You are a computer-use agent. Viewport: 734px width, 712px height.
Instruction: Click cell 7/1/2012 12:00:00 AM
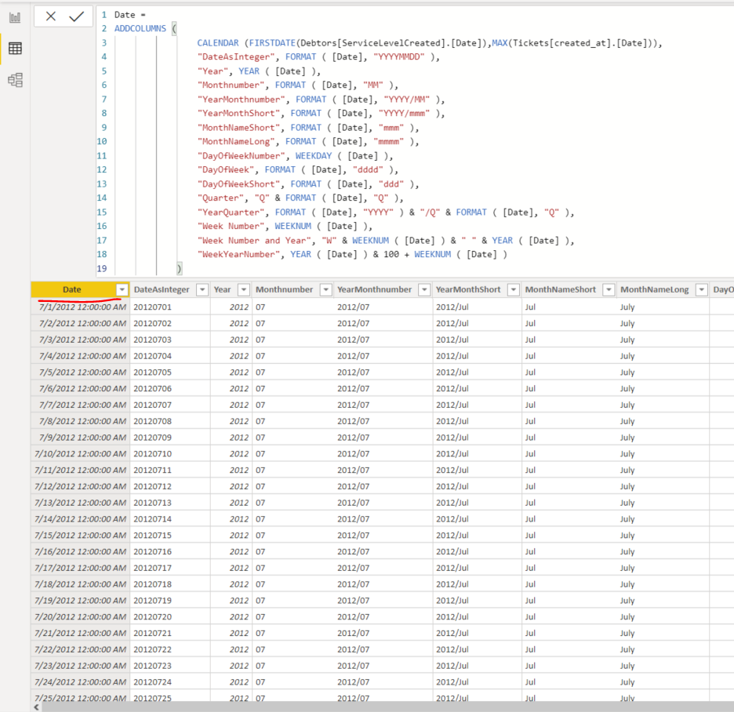tap(82, 307)
